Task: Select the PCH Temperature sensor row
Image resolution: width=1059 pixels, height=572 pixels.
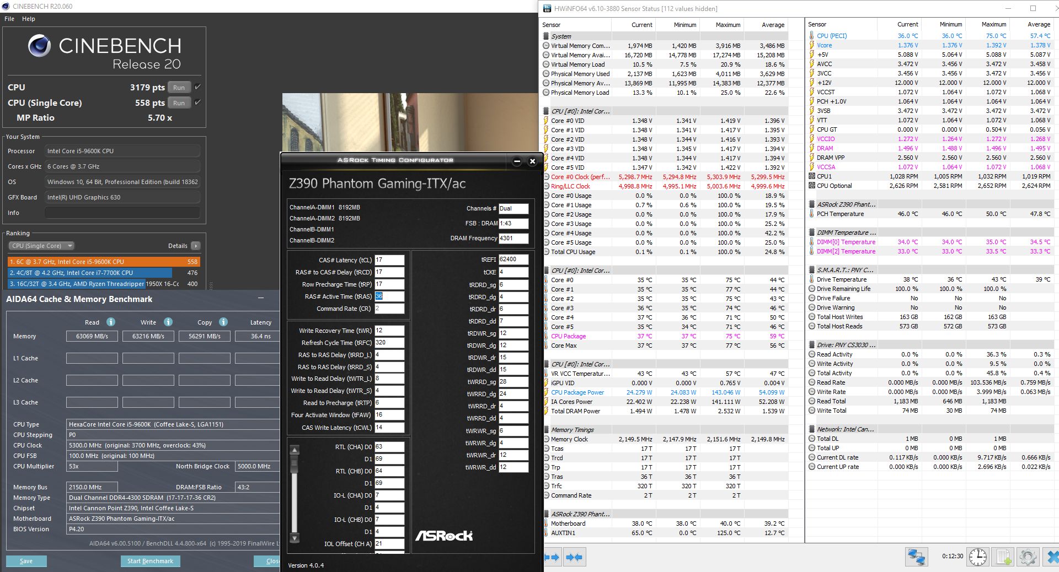Action: [x=930, y=214]
